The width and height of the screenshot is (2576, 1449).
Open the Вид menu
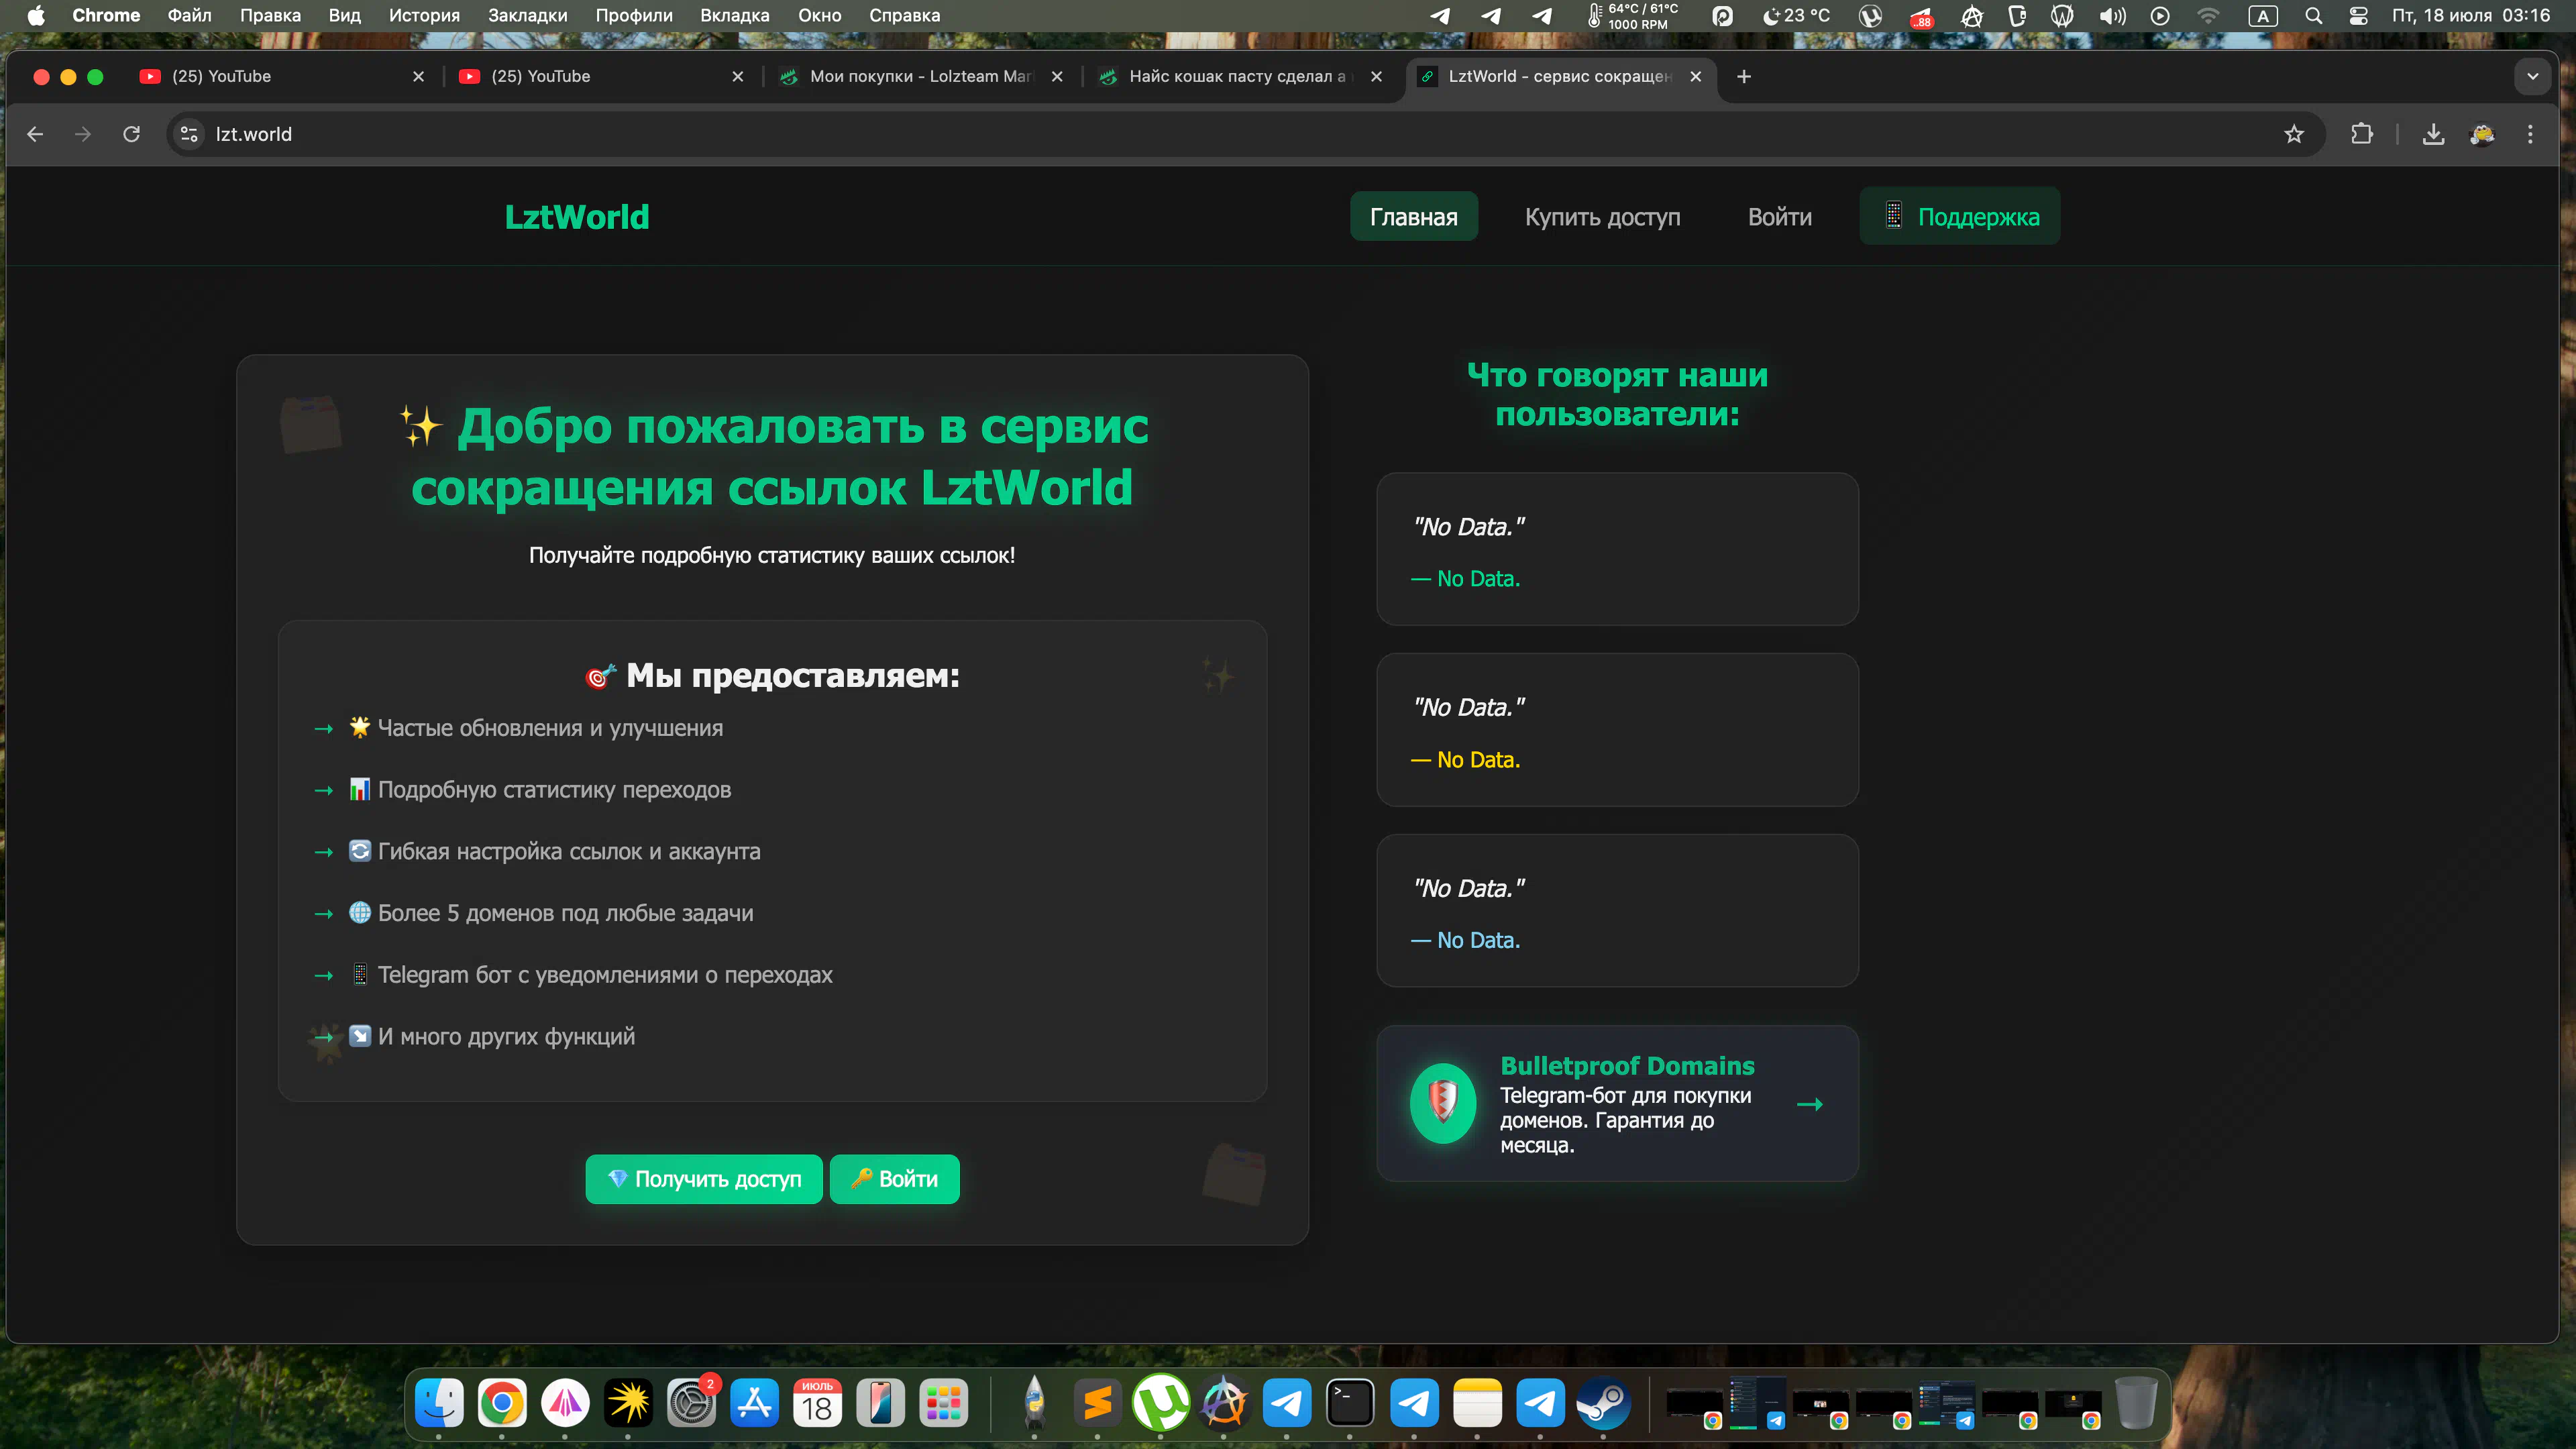[x=344, y=15]
